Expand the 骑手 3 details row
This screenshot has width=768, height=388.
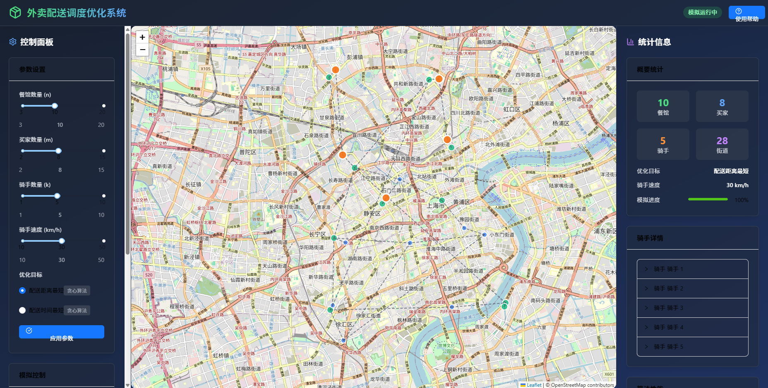(x=692, y=308)
